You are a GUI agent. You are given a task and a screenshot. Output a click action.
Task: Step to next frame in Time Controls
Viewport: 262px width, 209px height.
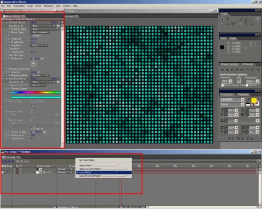pyautogui.click(x=237, y=69)
